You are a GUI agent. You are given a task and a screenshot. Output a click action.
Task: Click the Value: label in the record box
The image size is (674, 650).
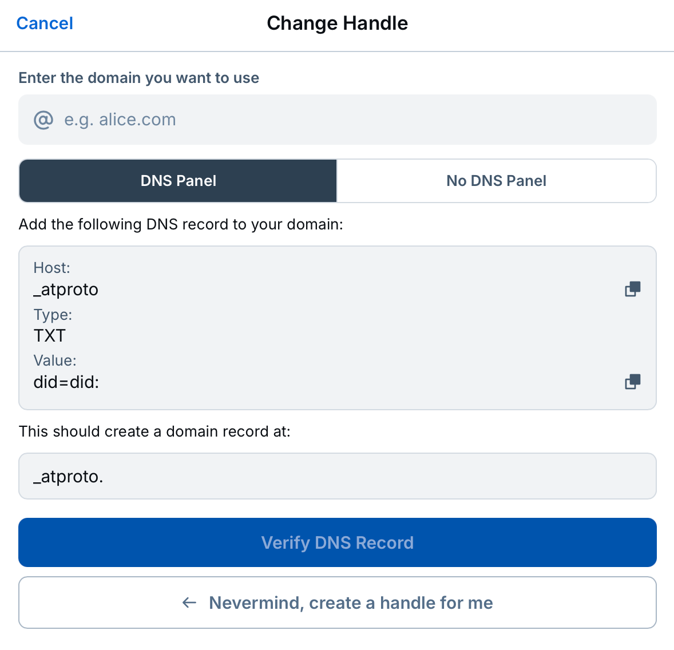click(x=55, y=360)
